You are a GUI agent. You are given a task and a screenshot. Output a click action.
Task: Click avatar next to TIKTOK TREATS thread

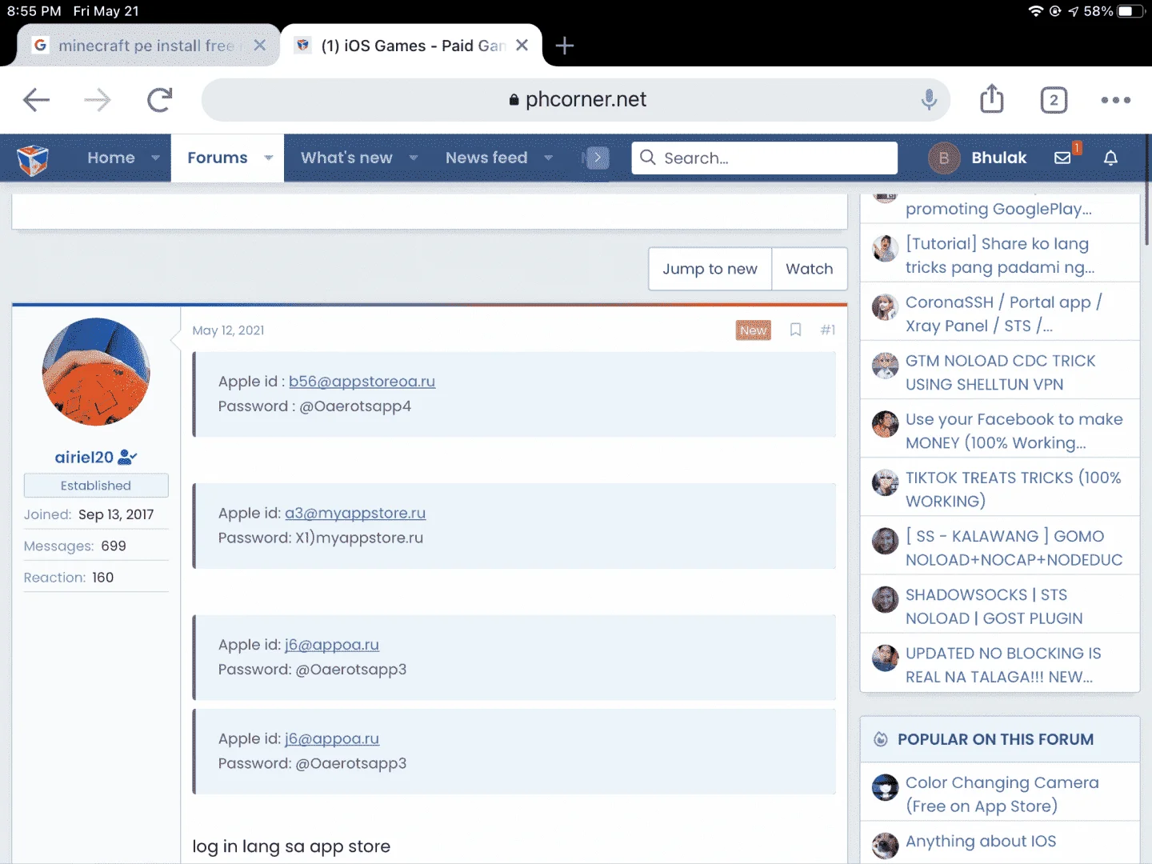tap(885, 482)
